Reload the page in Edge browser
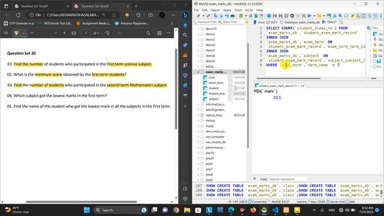 18,15
